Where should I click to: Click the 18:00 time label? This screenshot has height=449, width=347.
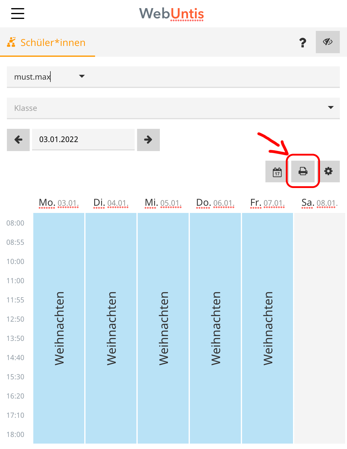pyautogui.click(x=15, y=435)
